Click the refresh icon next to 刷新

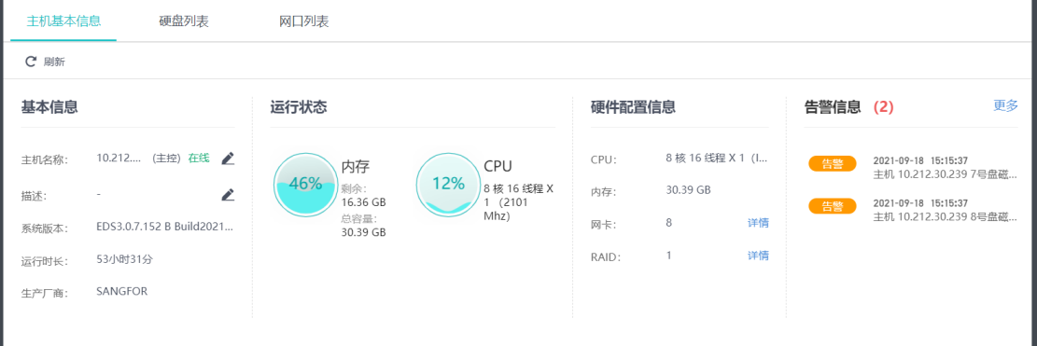(x=31, y=62)
